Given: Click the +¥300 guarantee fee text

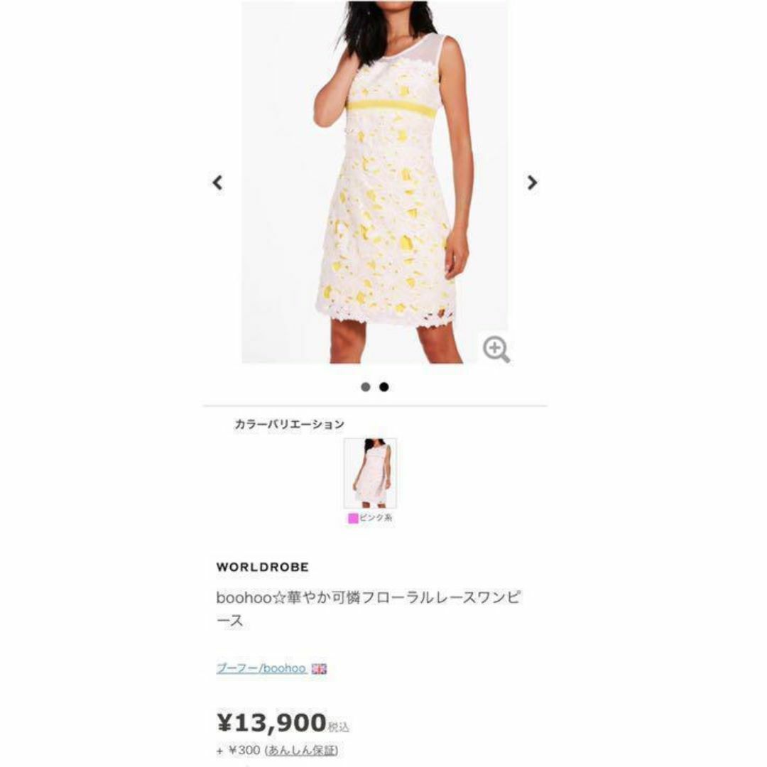Looking at the screenshot, I should (x=239, y=751).
